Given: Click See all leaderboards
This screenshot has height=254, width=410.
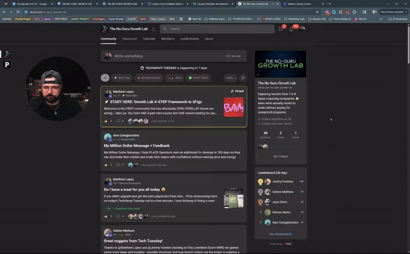Looking at the screenshot, I should click(x=281, y=234).
